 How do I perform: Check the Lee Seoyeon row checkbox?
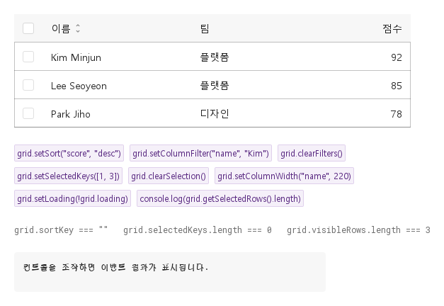[x=28, y=85]
